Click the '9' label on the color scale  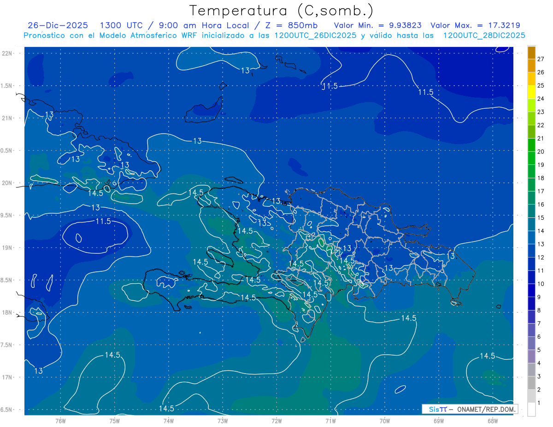point(539,297)
